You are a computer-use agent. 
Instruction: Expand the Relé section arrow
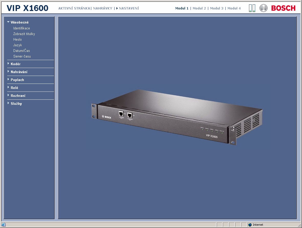point(8,87)
